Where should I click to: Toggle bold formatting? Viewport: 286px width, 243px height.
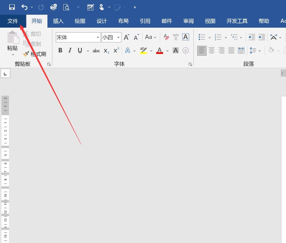60,50
